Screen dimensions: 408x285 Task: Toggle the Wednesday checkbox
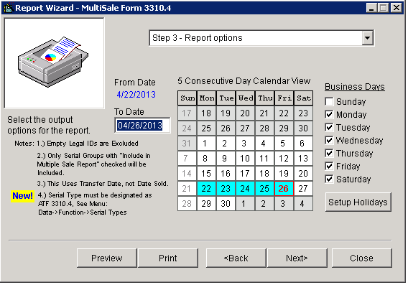(329, 141)
